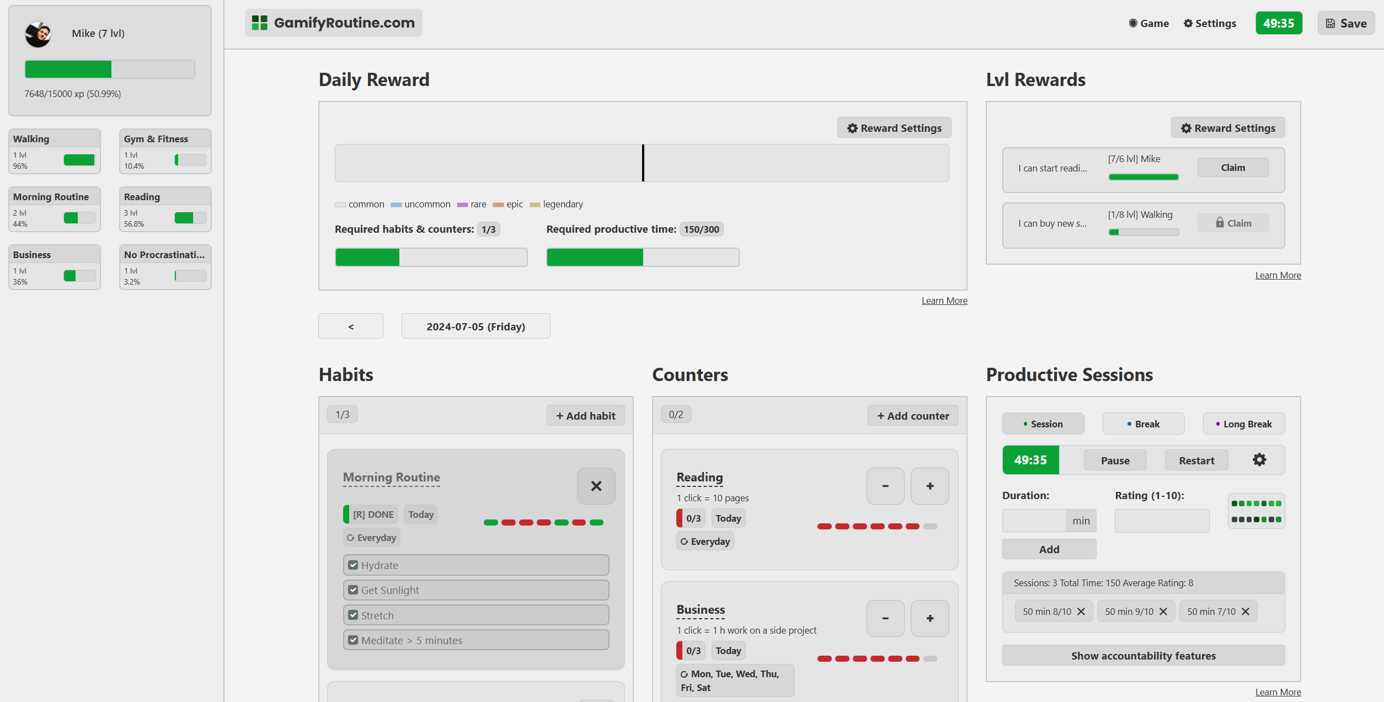The height and width of the screenshot is (702, 1384).
Task: Open the 2024-07-05 (Friday) date picker
Action: (475, 326)
